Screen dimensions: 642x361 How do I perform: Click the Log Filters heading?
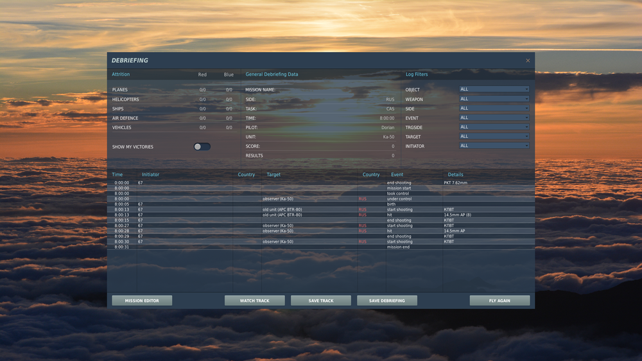click(417, 74)
